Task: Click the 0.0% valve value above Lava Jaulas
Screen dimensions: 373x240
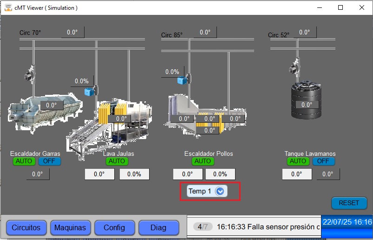Action: click(x=82, y=81)
